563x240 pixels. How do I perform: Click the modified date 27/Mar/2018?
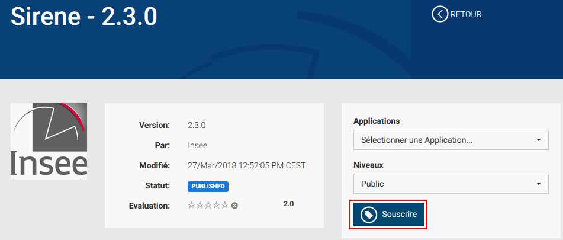[247, 165]
